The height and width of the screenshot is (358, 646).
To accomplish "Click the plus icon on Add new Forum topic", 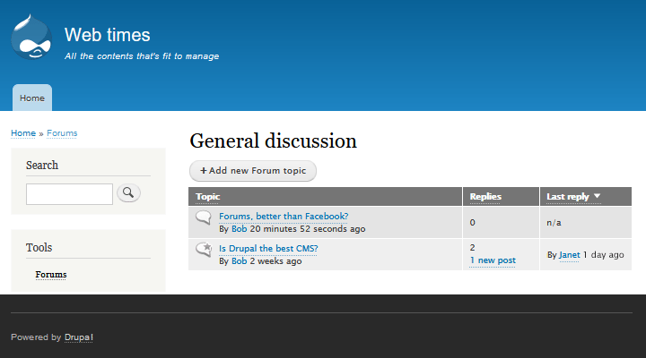I will pyautogui.click(x=204, y=171).
